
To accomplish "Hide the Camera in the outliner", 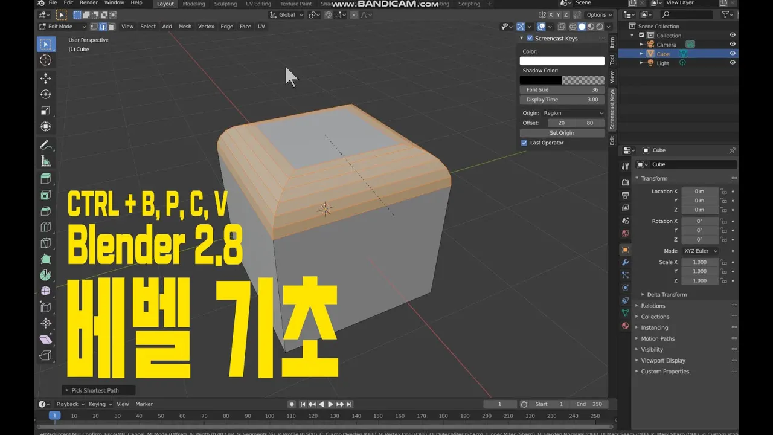I will tap(732, 44).
